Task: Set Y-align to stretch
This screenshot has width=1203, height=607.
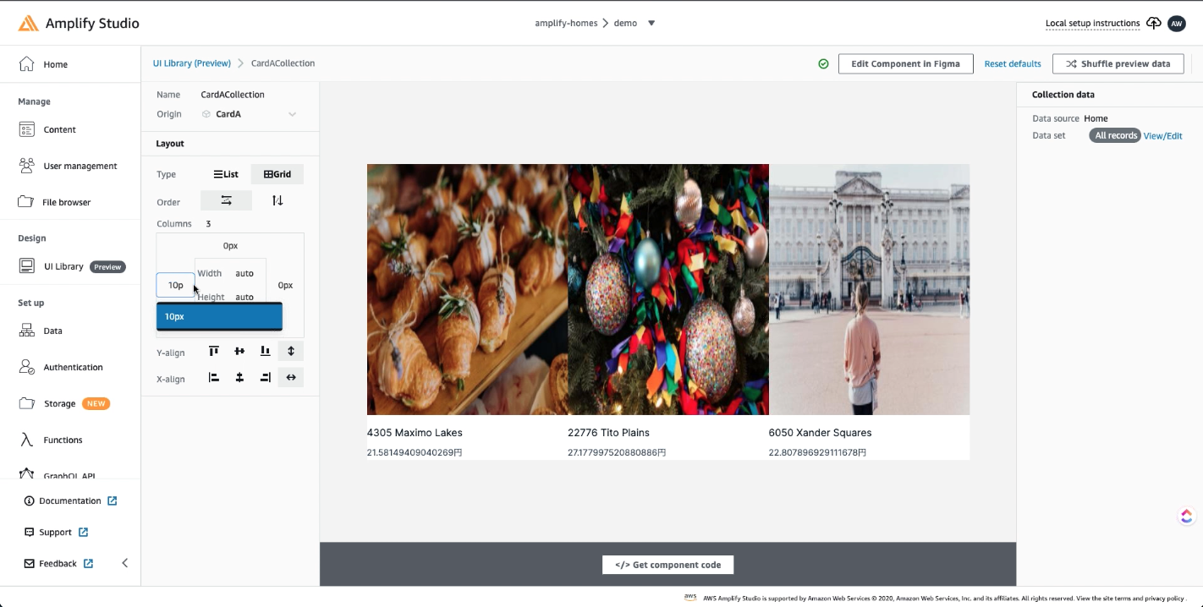Action: (x=291, y=351)
